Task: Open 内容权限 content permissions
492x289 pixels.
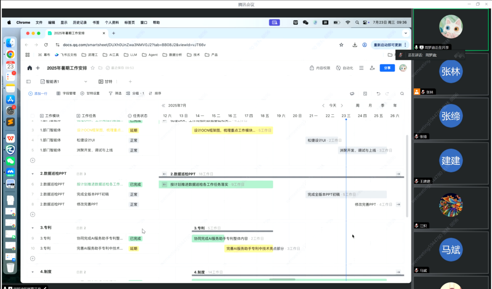Action: [320, 68]
